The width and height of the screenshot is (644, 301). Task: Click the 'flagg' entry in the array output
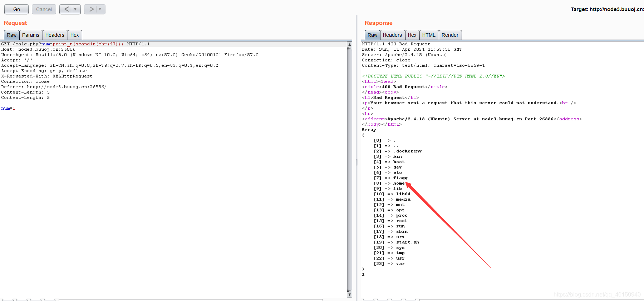coord(400,178)
